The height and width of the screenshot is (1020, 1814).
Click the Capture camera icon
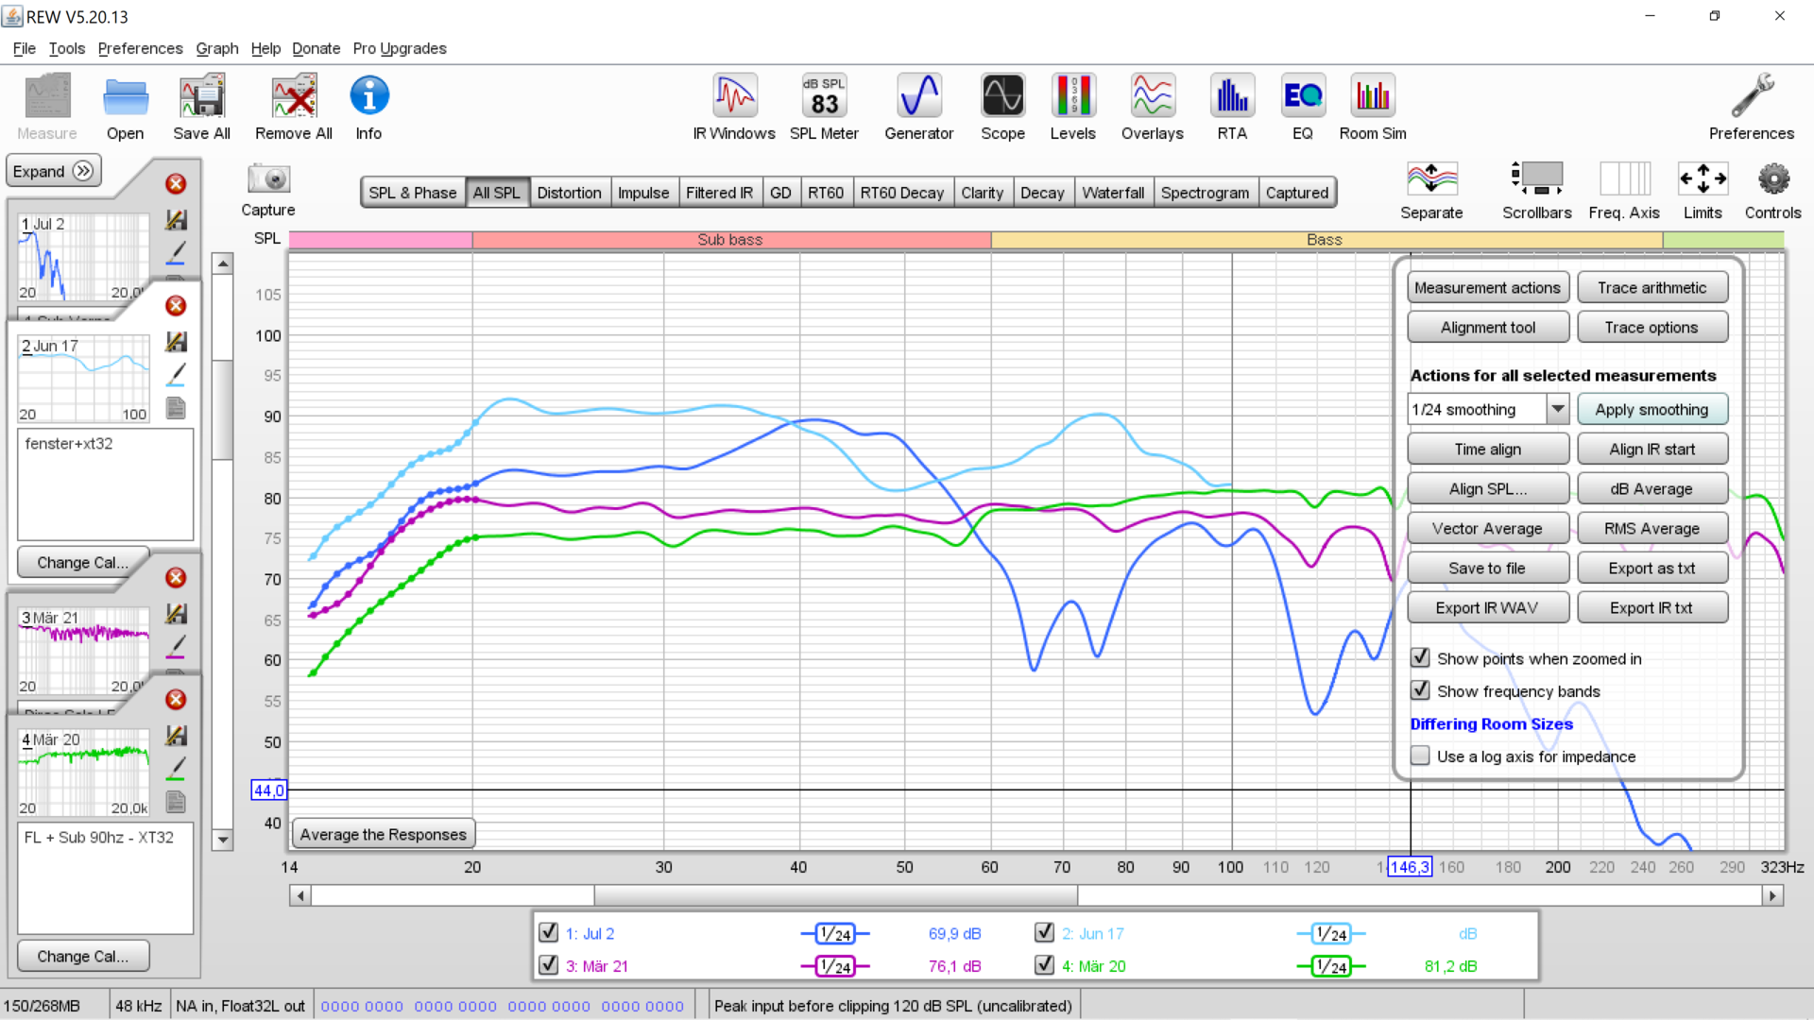point(268,179)
